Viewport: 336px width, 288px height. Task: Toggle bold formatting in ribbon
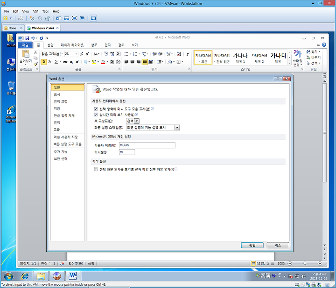44,62
